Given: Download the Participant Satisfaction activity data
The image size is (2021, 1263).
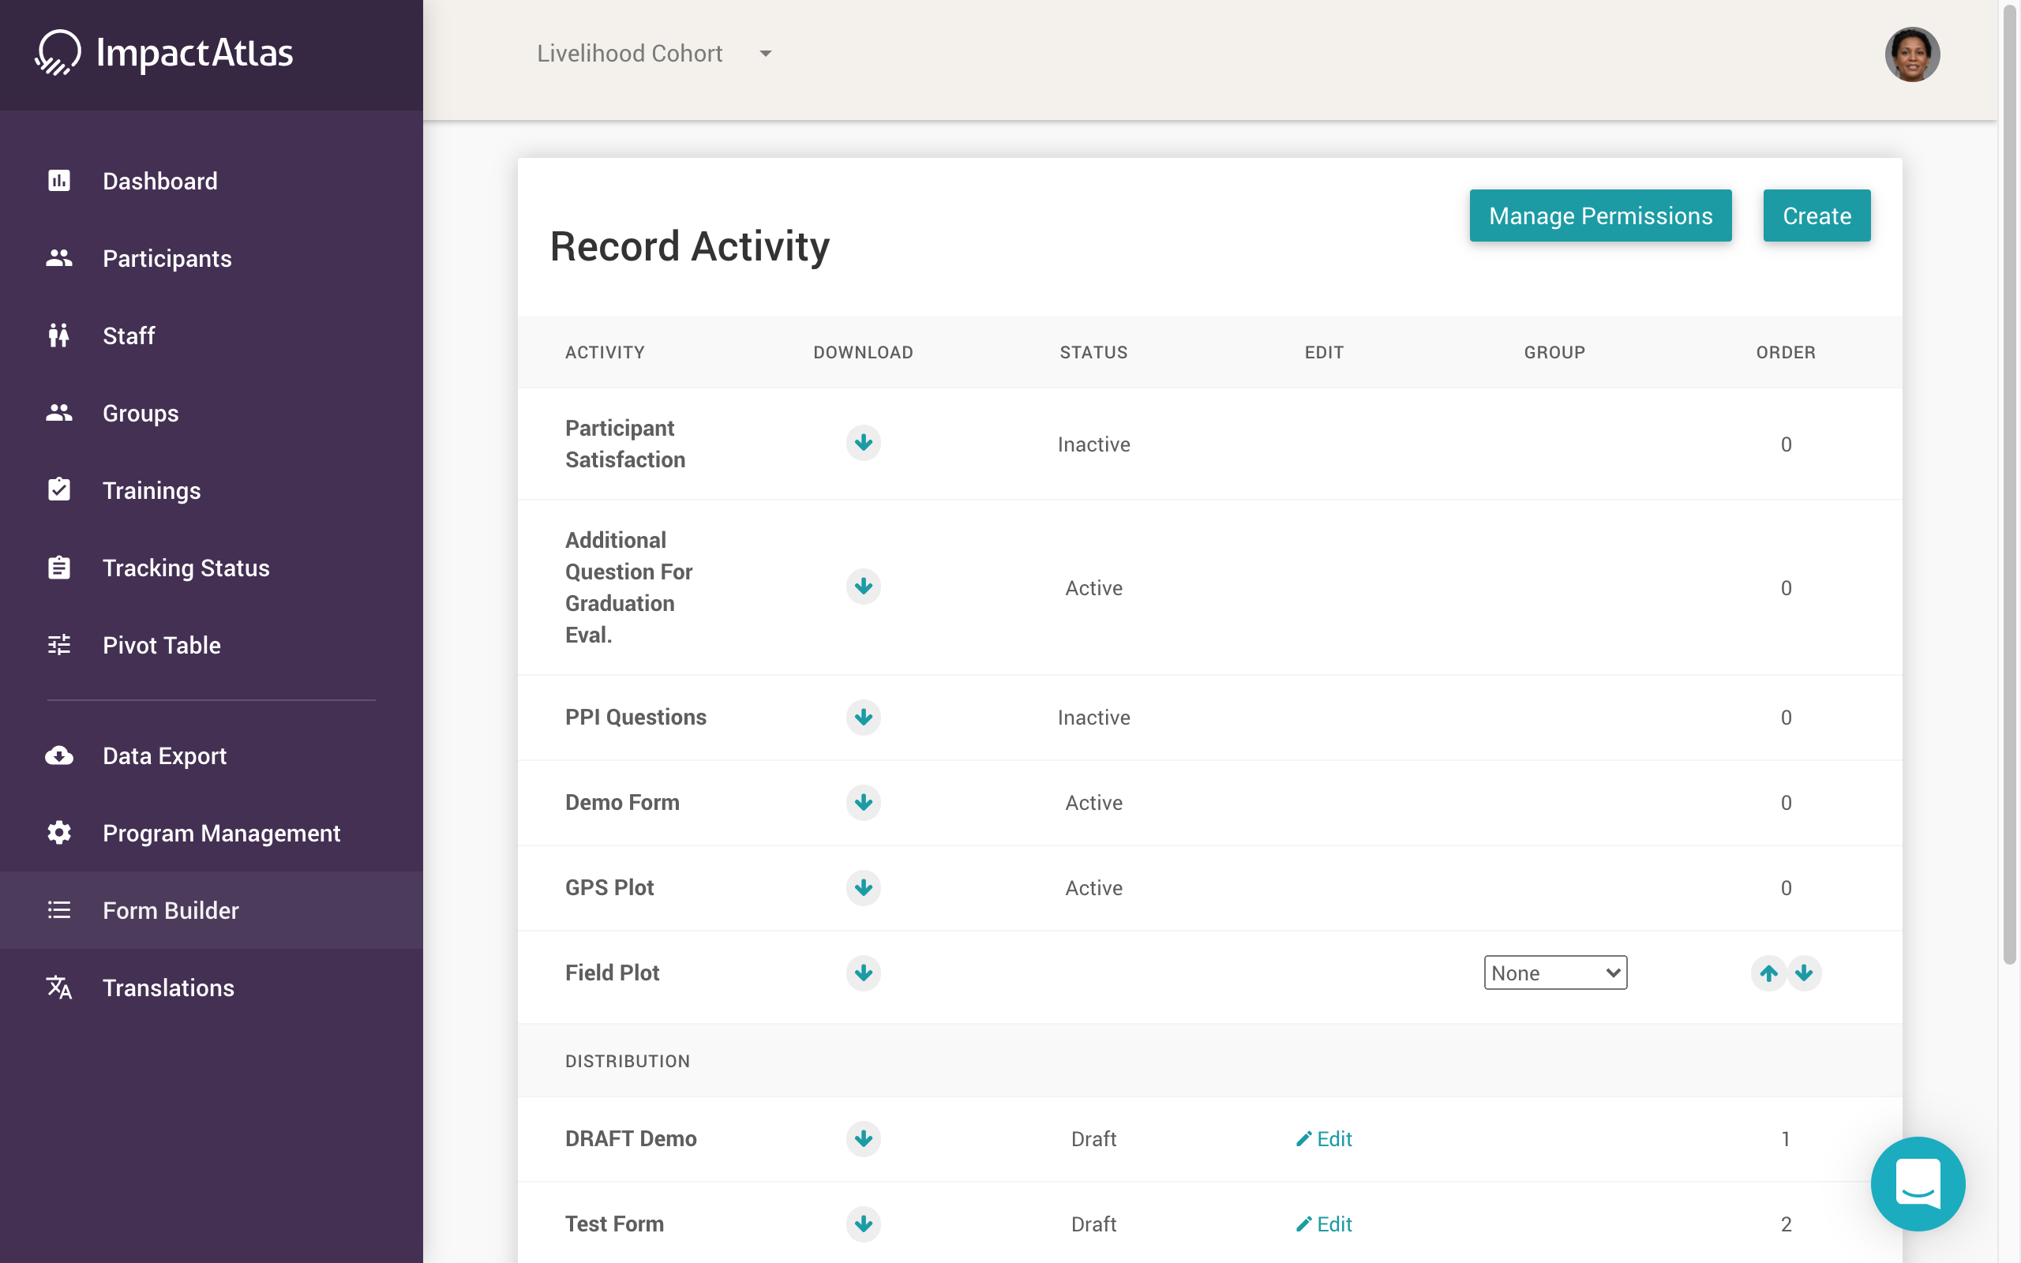Looking at the screenshot, I should (x=863, y=443).
